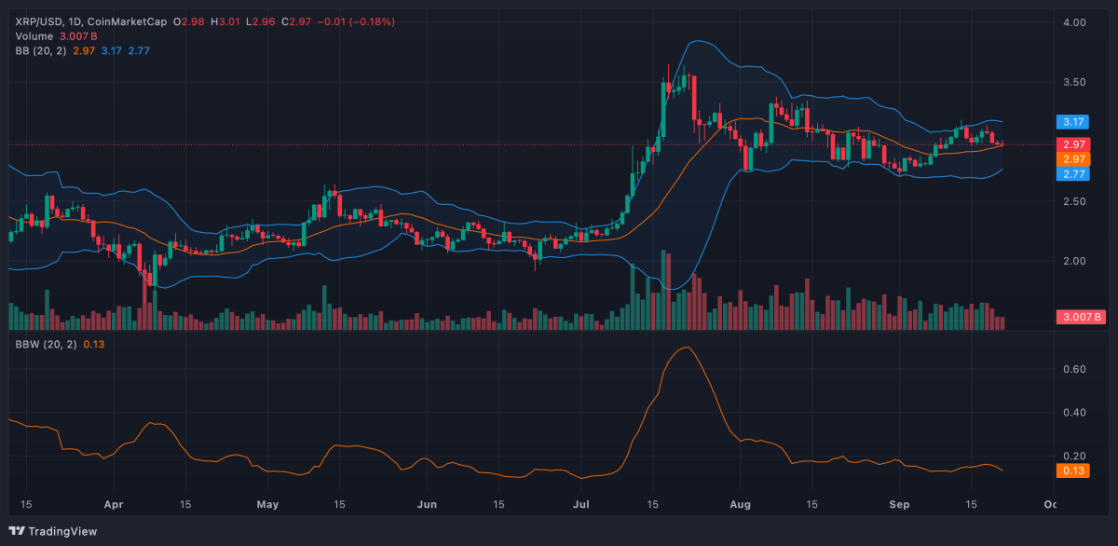Viewport: 1118px width, 546px height.
Task: Click the Jul label on the time axis
Action: [581, 504]
